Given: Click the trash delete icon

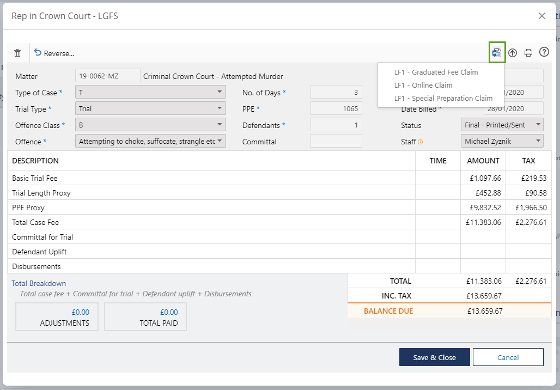Looking at the screenshot, I should [17, 53].
